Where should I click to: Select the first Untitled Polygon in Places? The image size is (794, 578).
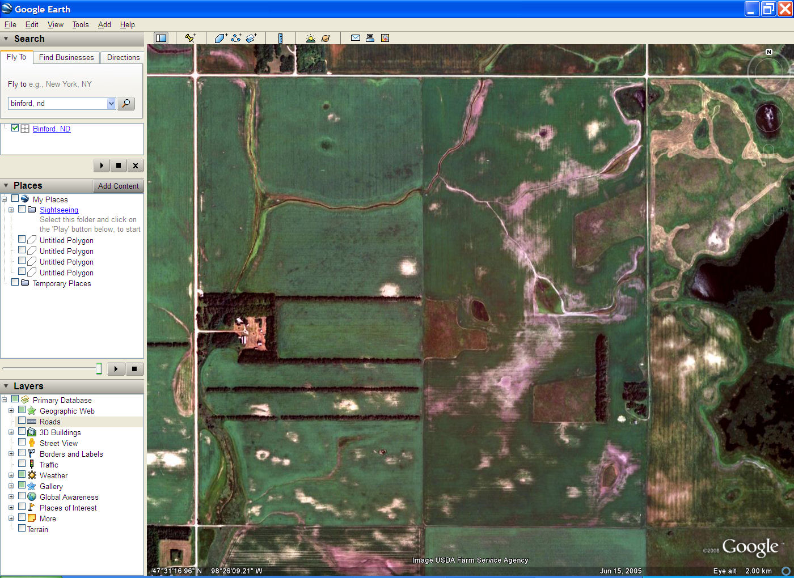coord(66,240)
